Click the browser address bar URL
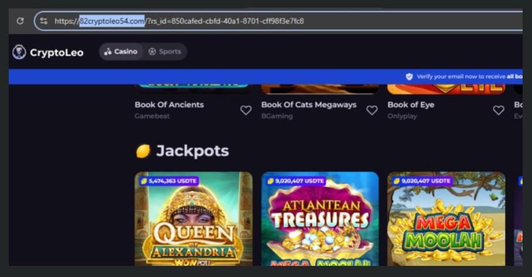This screenshot has height=277, width=532. click(179, 21)
